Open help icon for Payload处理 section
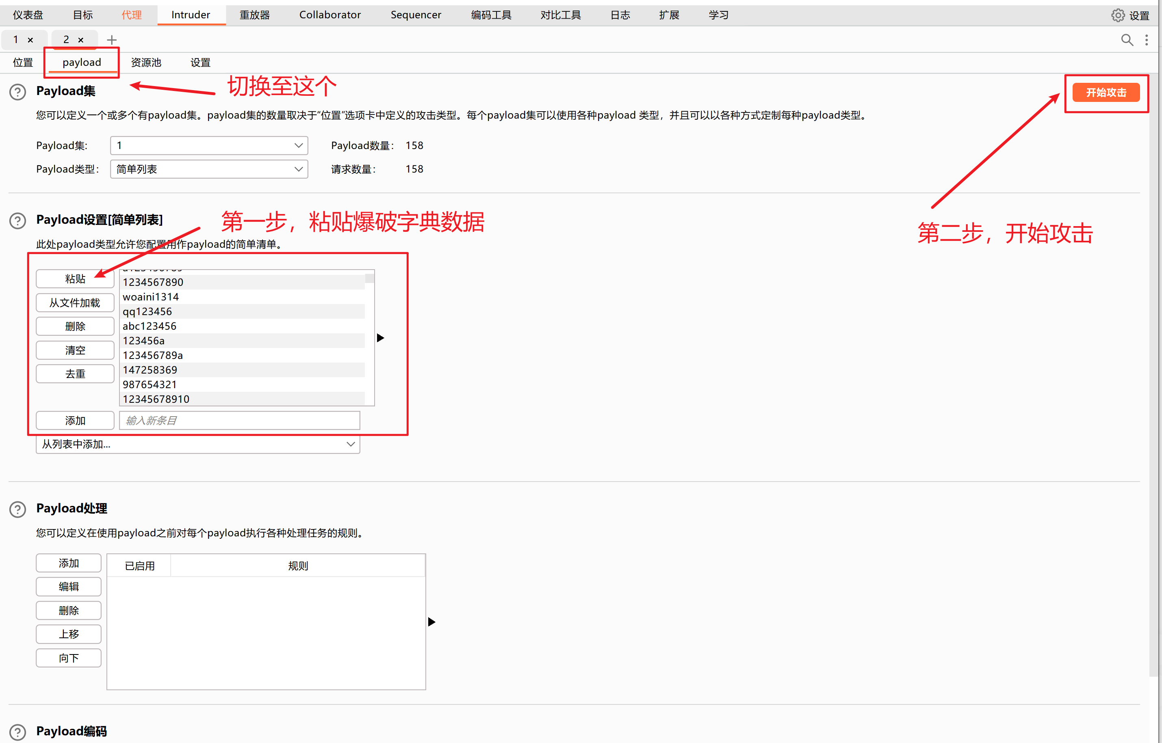 coord(18,509)
